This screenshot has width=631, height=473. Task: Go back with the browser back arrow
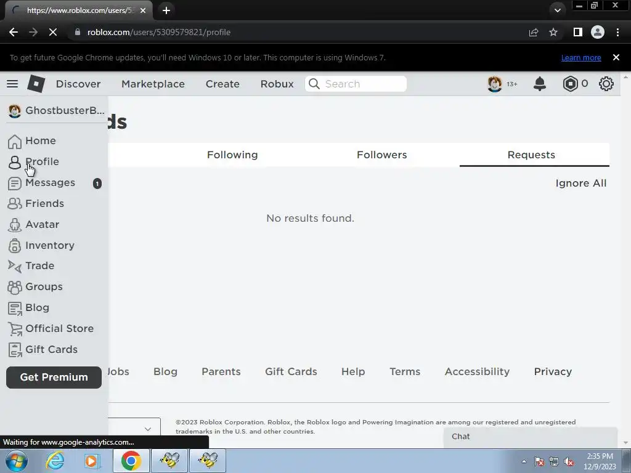pyautogui.click(x=14, y=32)
